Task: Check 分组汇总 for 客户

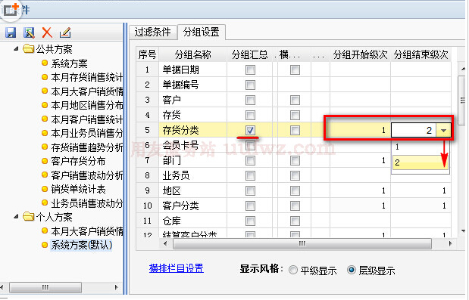Action: tap(250, 100)
